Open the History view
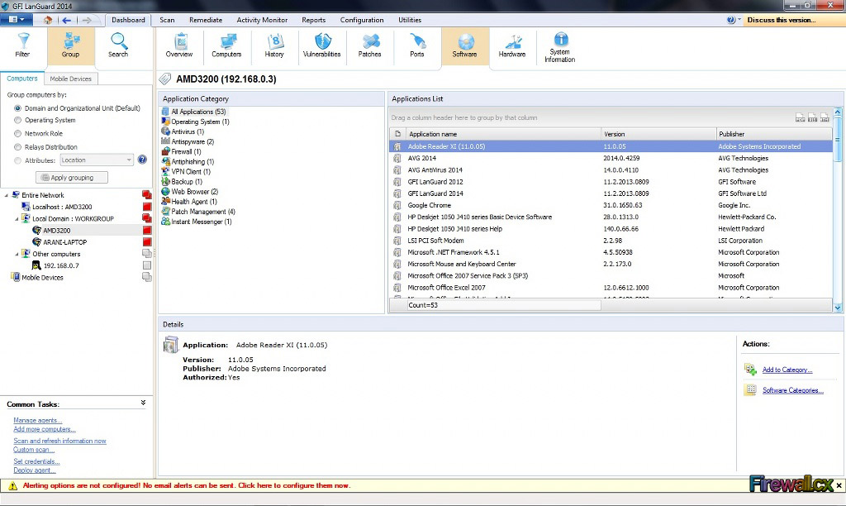This screenshot has height=506, width=846. pos(274,45)
